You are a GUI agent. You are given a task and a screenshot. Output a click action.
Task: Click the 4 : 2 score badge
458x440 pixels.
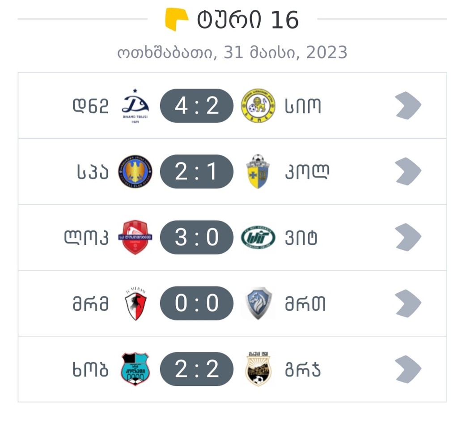click(197, 106)
